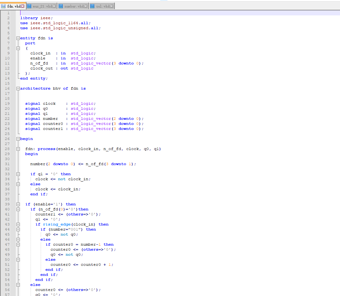Collapse the else fold at line 55
Image resolution: width=340 pixels, height=296 pixels.
coord(18,285)
